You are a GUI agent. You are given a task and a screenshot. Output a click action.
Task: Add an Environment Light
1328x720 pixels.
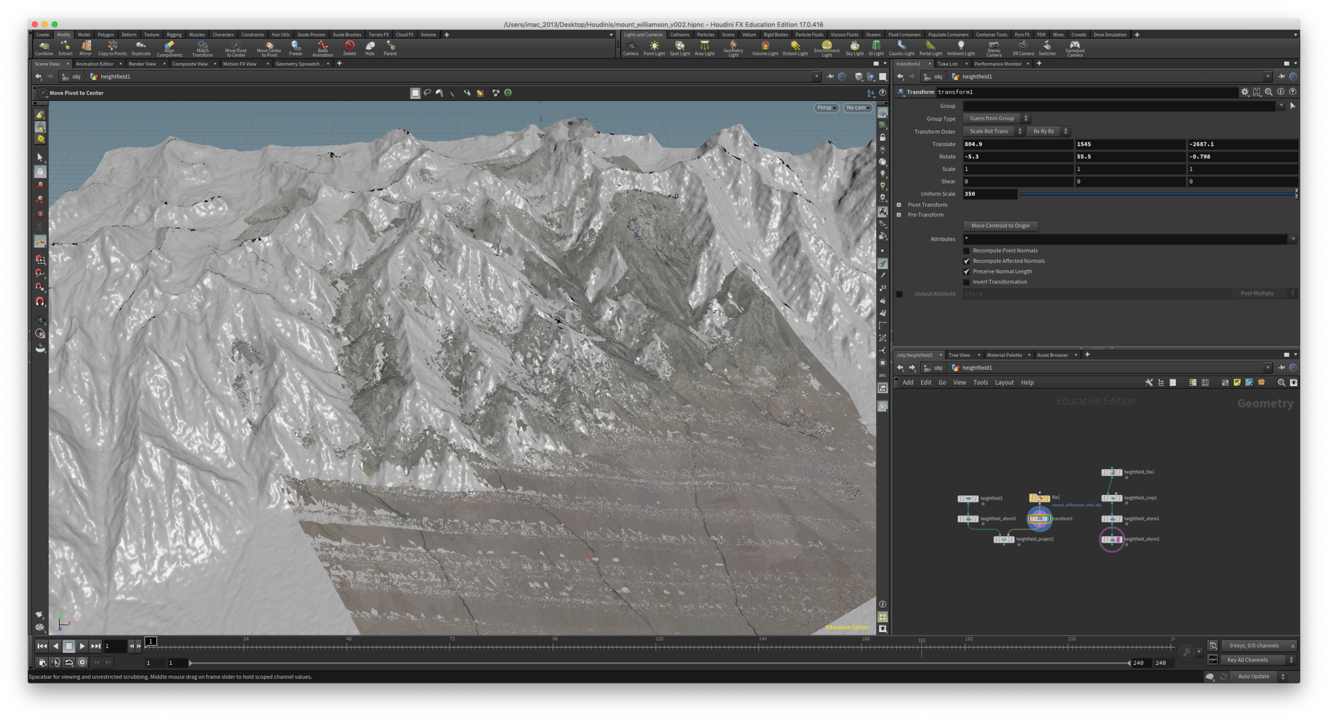(x=827, y=49)
